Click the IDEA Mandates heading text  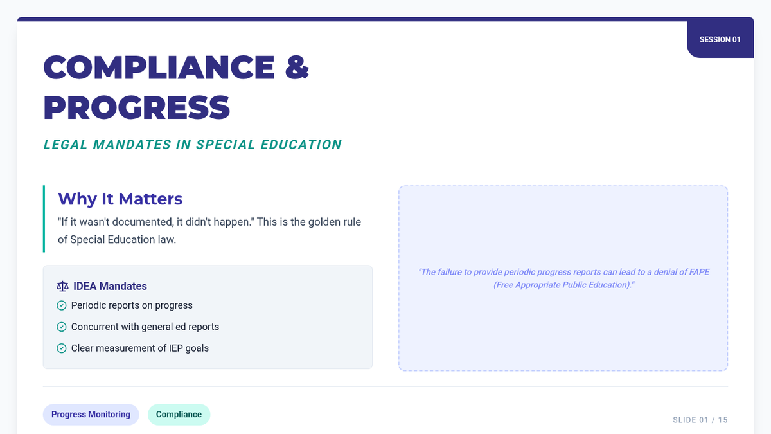click(x=110, y=286)
